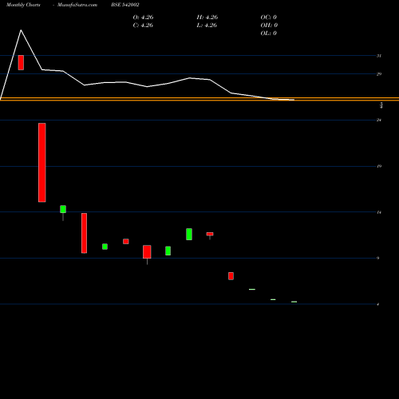Click the red candle sitting below the 9 gridline
Screen dimensions: 399x399
click(x=231, y=276)
